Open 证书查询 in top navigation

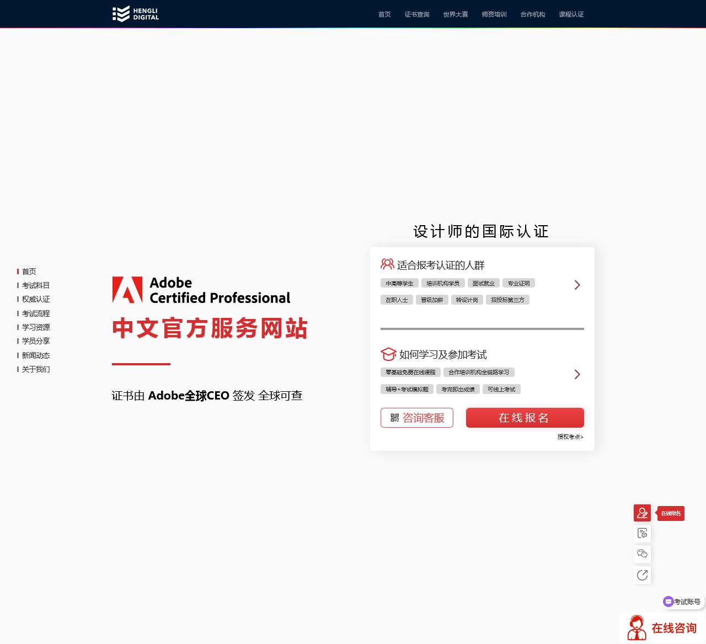pyautogui.click(x=416, y=14)
